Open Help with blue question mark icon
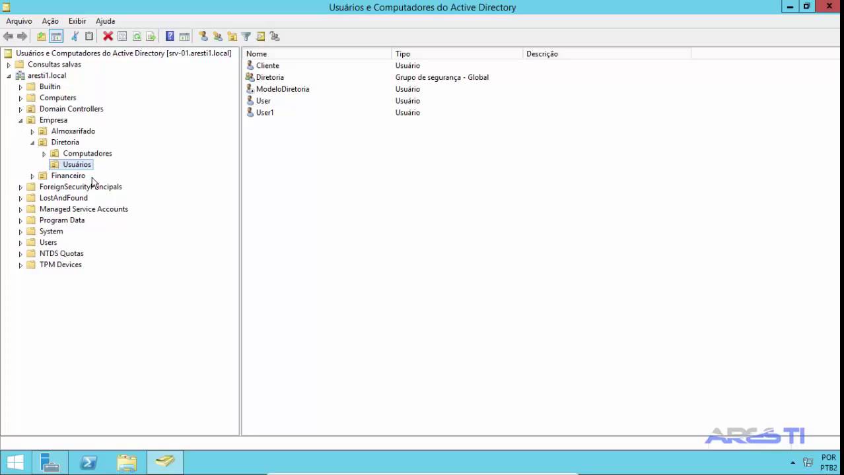The height and width of the screenshot is (475, 844). (170, 36)
